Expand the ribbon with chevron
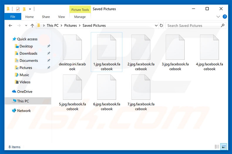 pyautogui.click(x=218, y=17)
